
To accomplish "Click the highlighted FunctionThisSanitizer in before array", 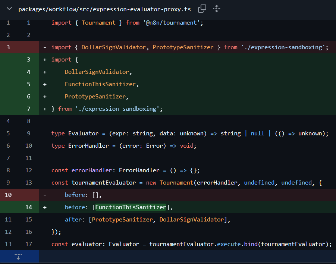I will click(131, 207).
